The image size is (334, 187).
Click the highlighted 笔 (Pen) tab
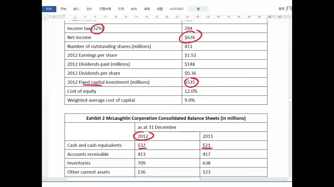198,9
